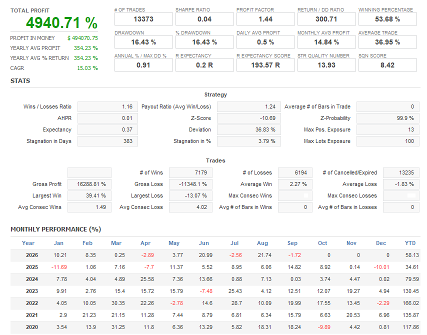
Task: Click the Year column header
Action: pyautogui.click(x=28, y=243)
